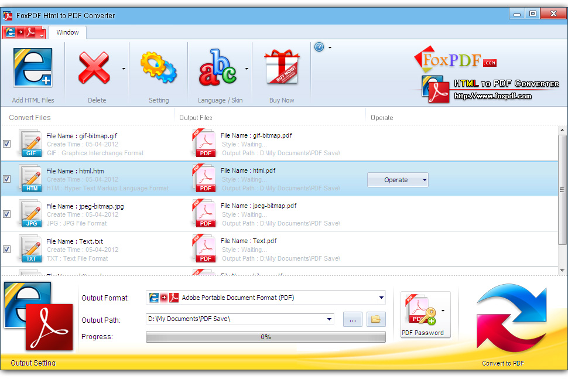This screenshot has height=379, width=568.
Task: Click the FoxPDF.com logo
Action: pyautogui.click(x=455, y=59)
